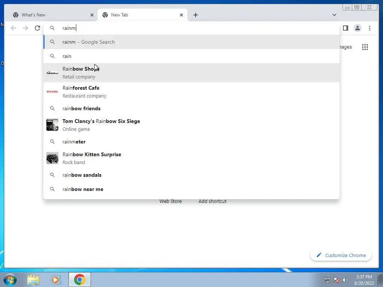
Task: Click the Rainbow Kitten Surprise band thumbnail
Action: click(52, 158)
